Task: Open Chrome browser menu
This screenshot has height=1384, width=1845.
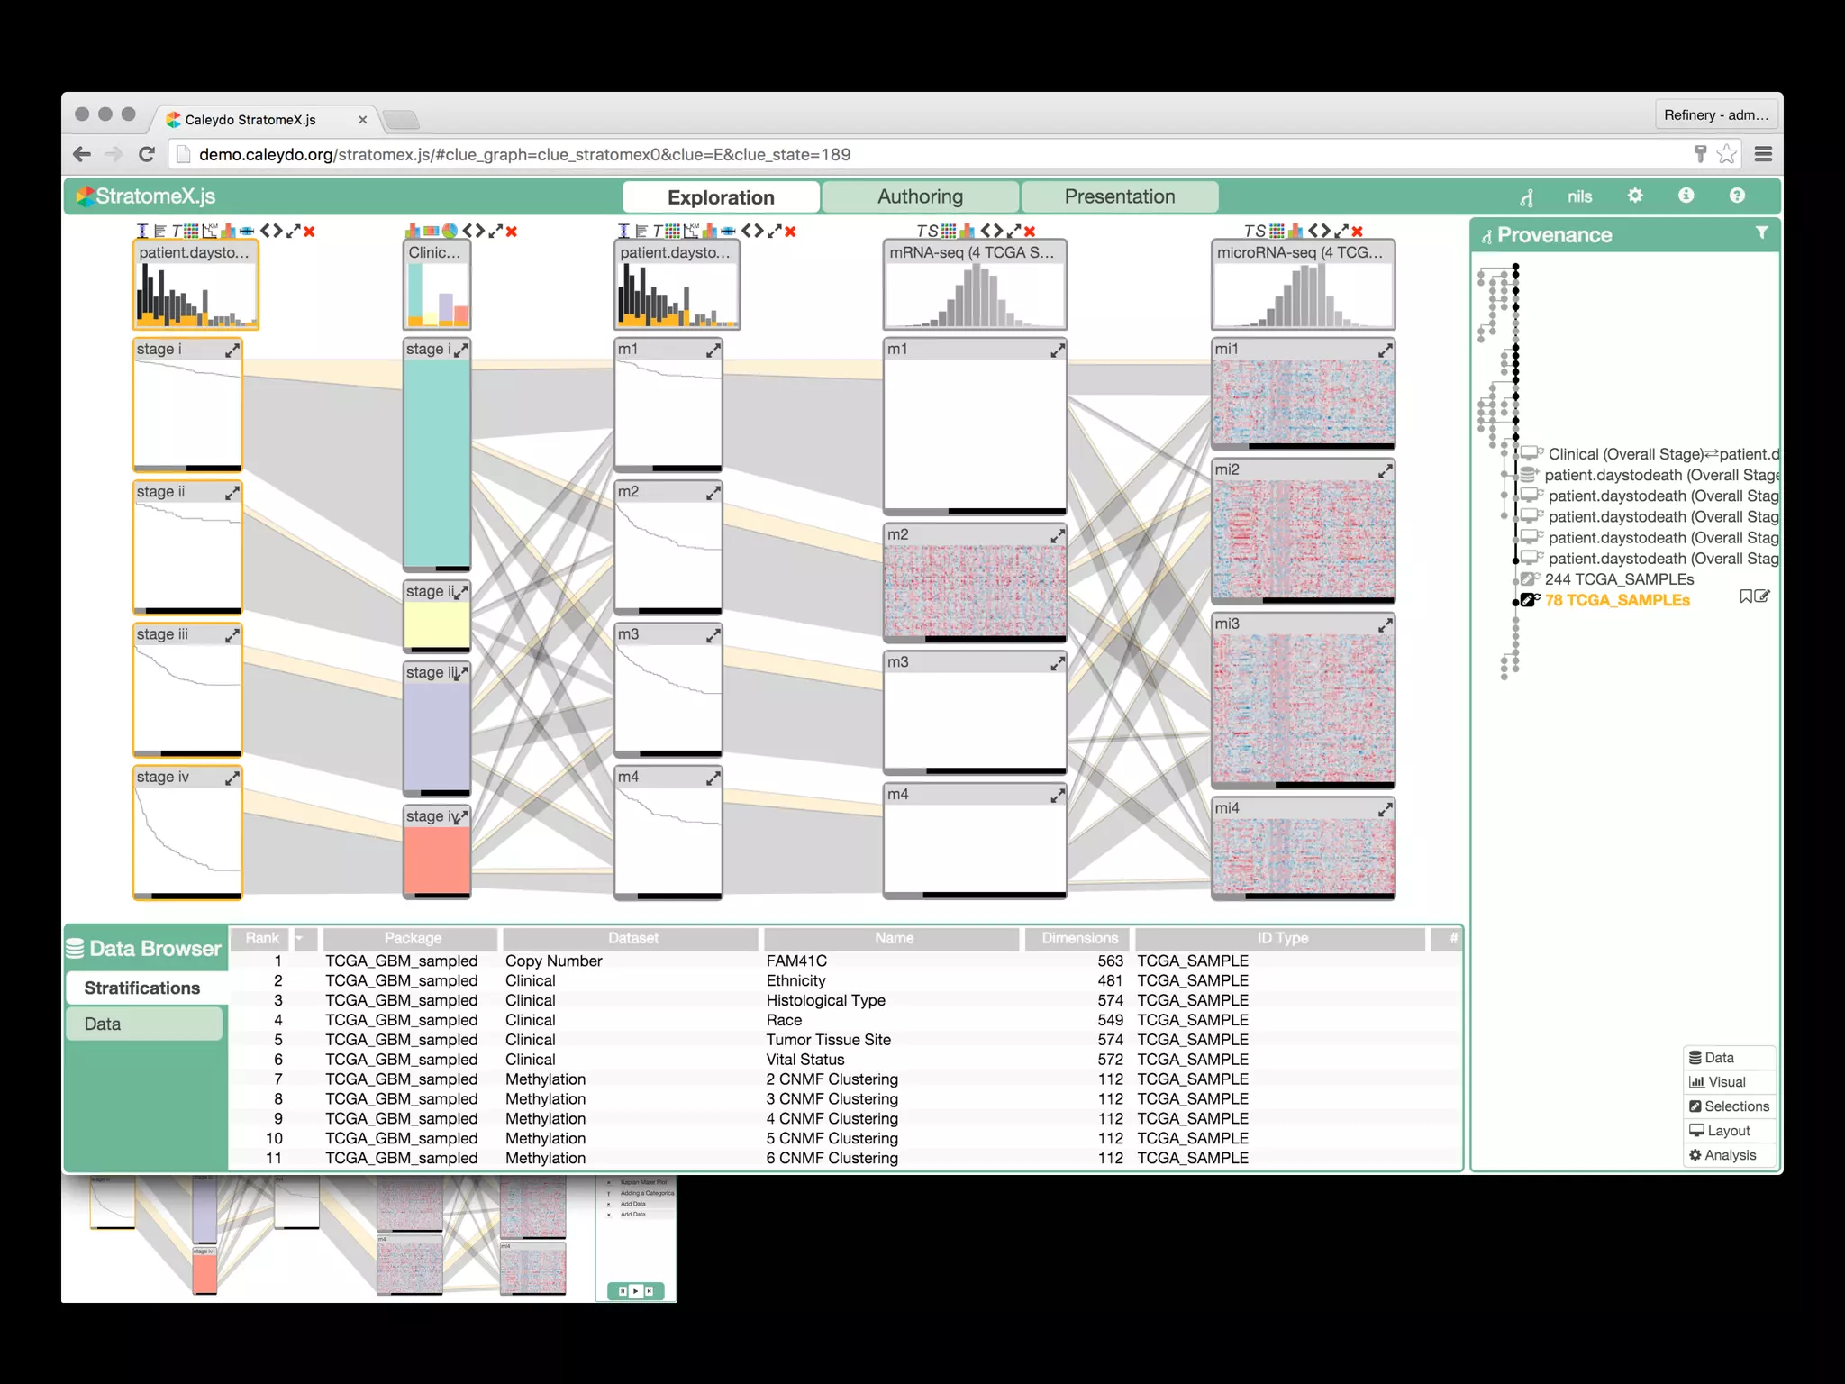Action: coord(1763,154)
